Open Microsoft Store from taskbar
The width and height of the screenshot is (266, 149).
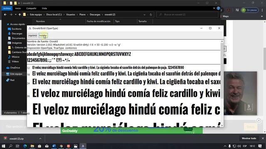pyautogui.click(x=39, y=146)
